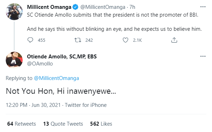Click the @OAmollo handle

[40, 64]
